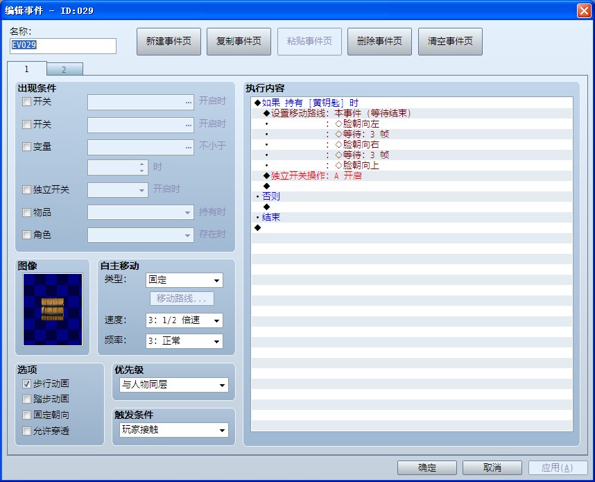Click the 新建事件页 button

pyautogui.click(x=169, y=42)
